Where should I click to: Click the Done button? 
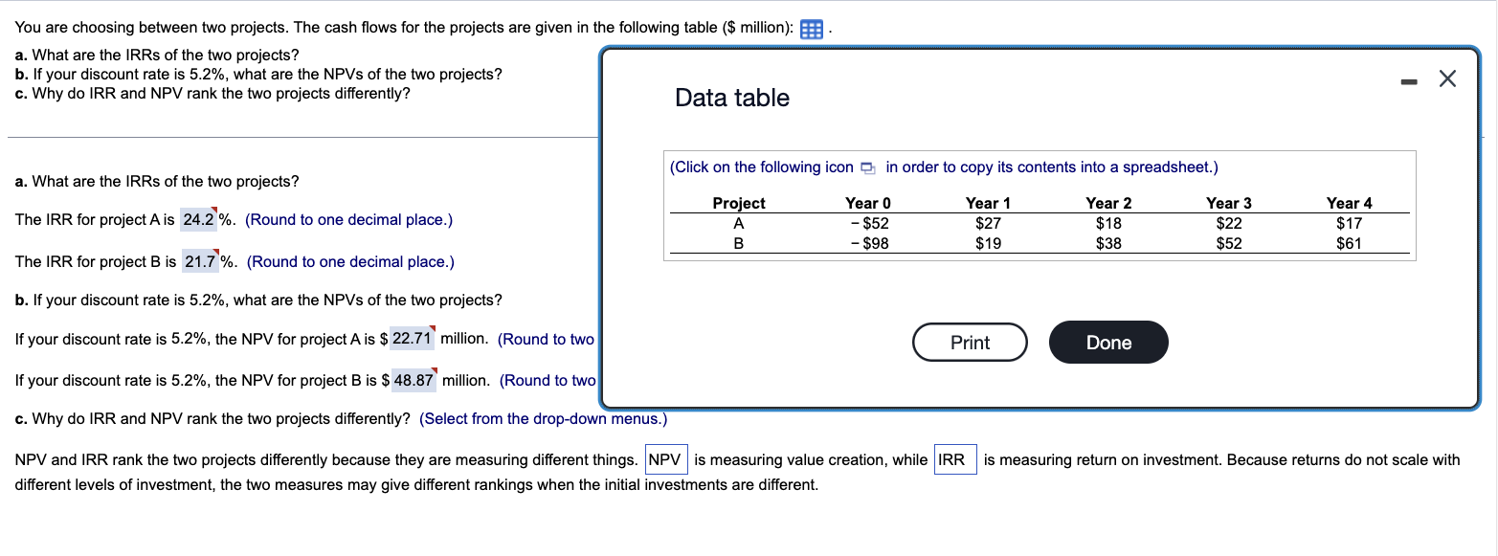[x=1107, y=342]
